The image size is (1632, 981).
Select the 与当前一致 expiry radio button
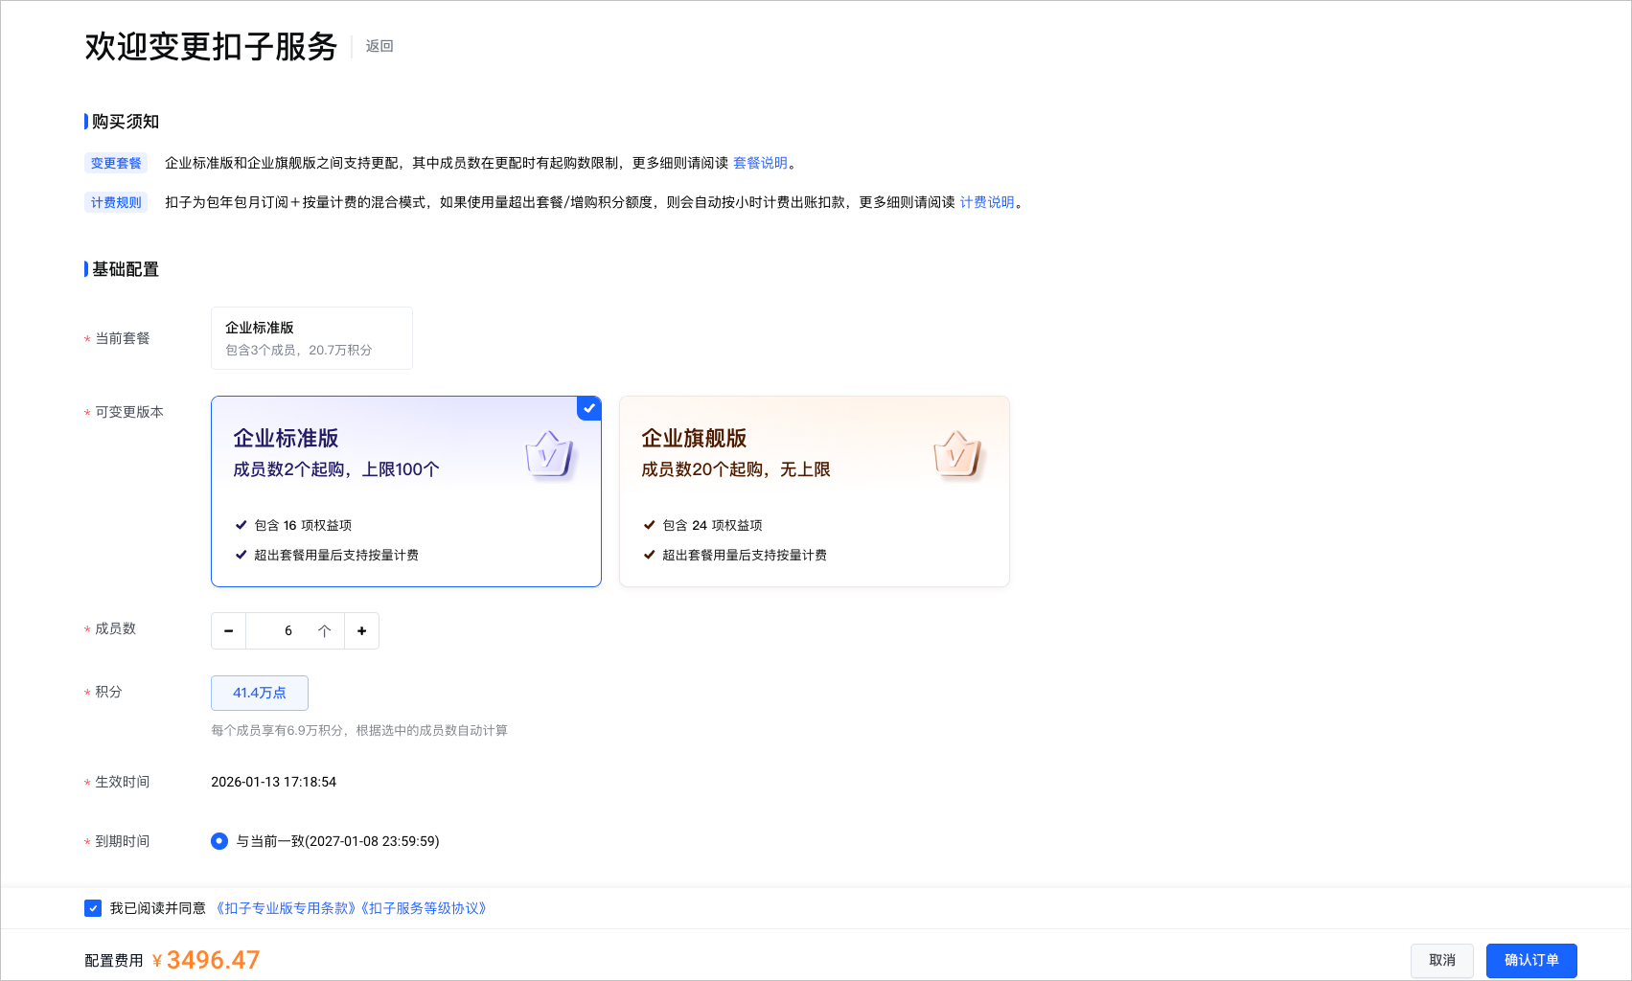[x=218, y=841]
